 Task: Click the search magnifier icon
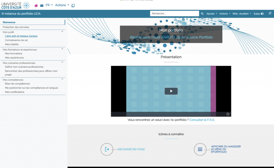pos(202,14)
